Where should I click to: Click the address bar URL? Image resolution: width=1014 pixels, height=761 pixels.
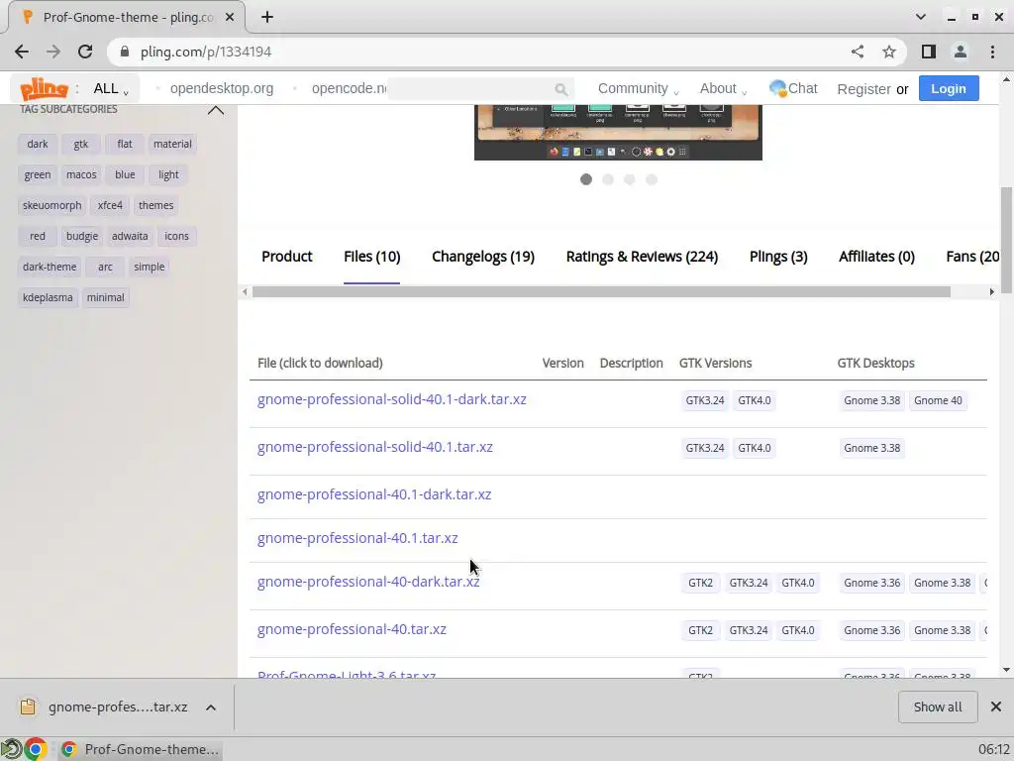point(206,52)
